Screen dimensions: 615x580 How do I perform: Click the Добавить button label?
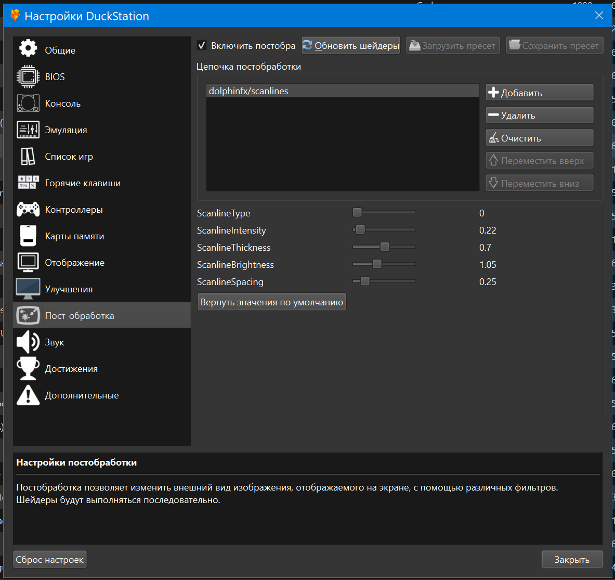[x=521, y=93]
